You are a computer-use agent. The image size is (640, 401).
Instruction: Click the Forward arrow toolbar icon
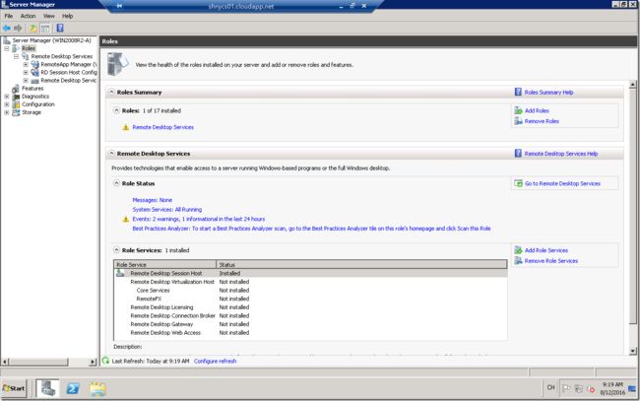coord(18,28)
